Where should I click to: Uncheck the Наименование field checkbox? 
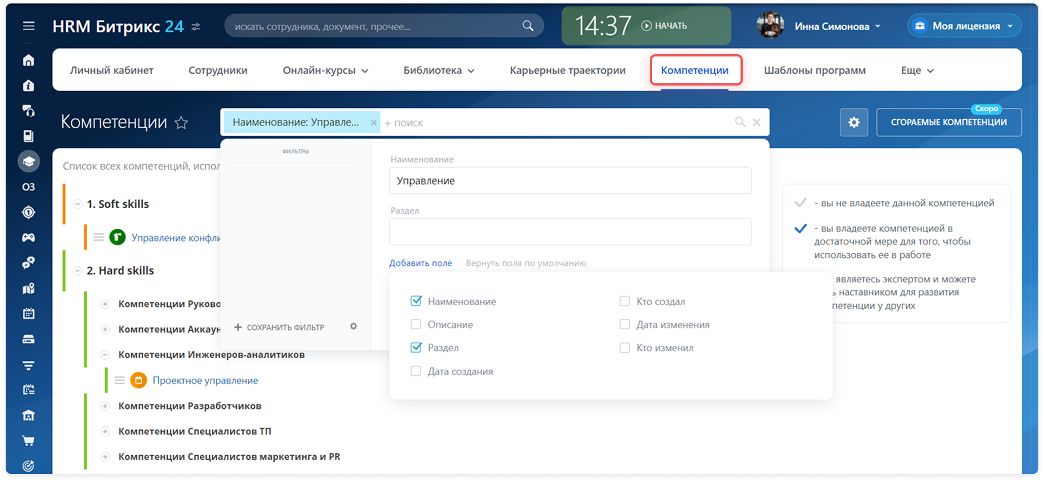click(416, 301)
